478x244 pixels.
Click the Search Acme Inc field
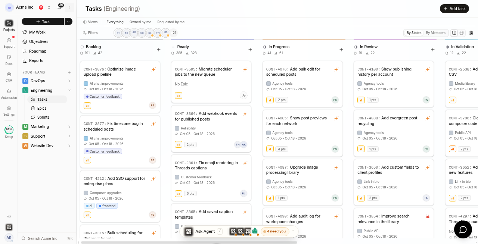(x=47, y=238)
